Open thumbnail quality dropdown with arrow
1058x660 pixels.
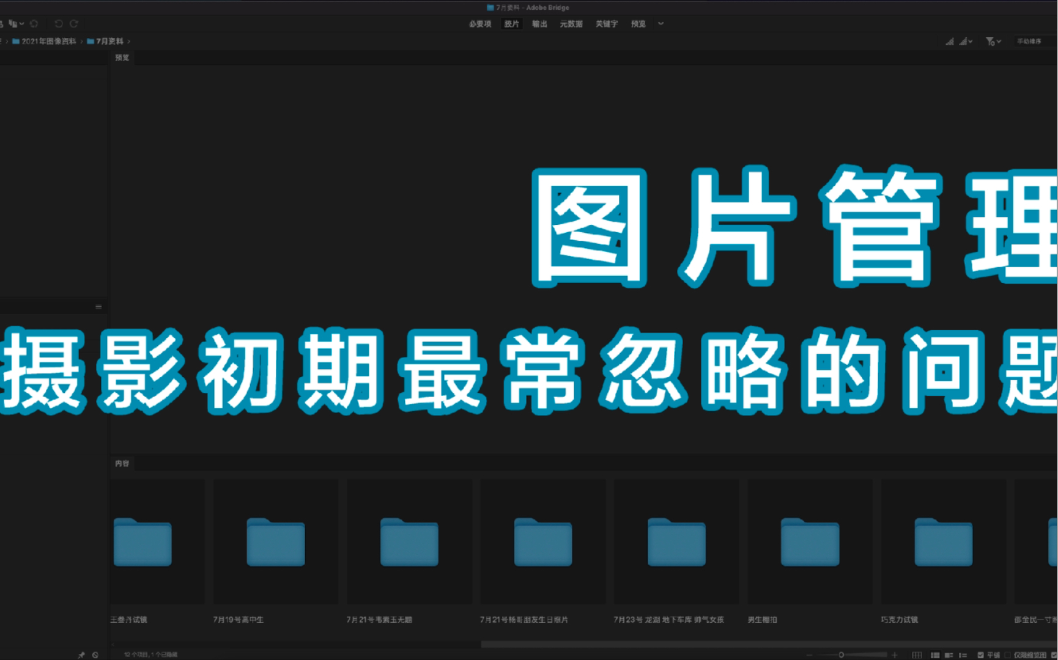(966, 42)
